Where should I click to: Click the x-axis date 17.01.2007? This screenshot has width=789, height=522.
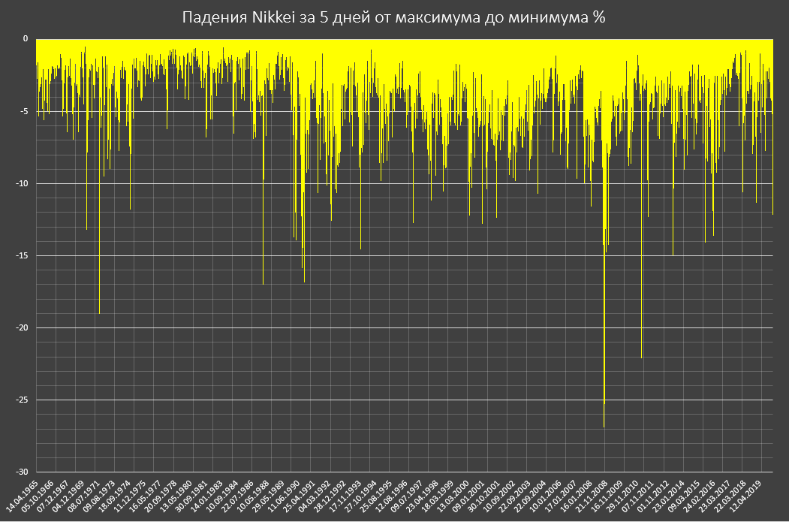coord(559,496)
